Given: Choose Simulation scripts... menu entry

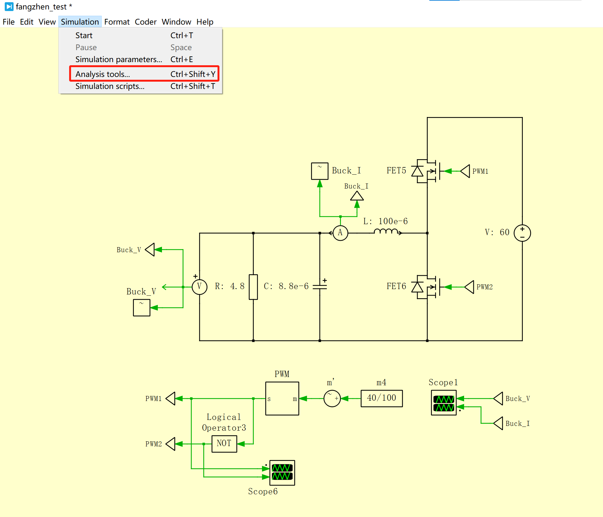Looking at the screenshot, I should (140, 86).
